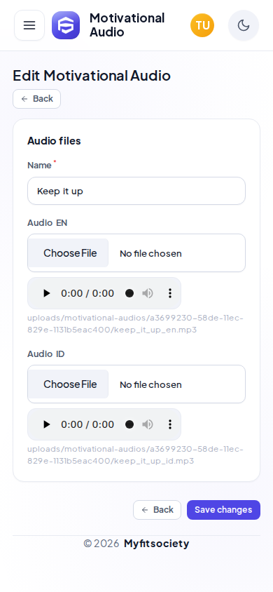This screenshot has width=273, height=592.
Task: Play the Audio EN track
Action: click(46, 293)
